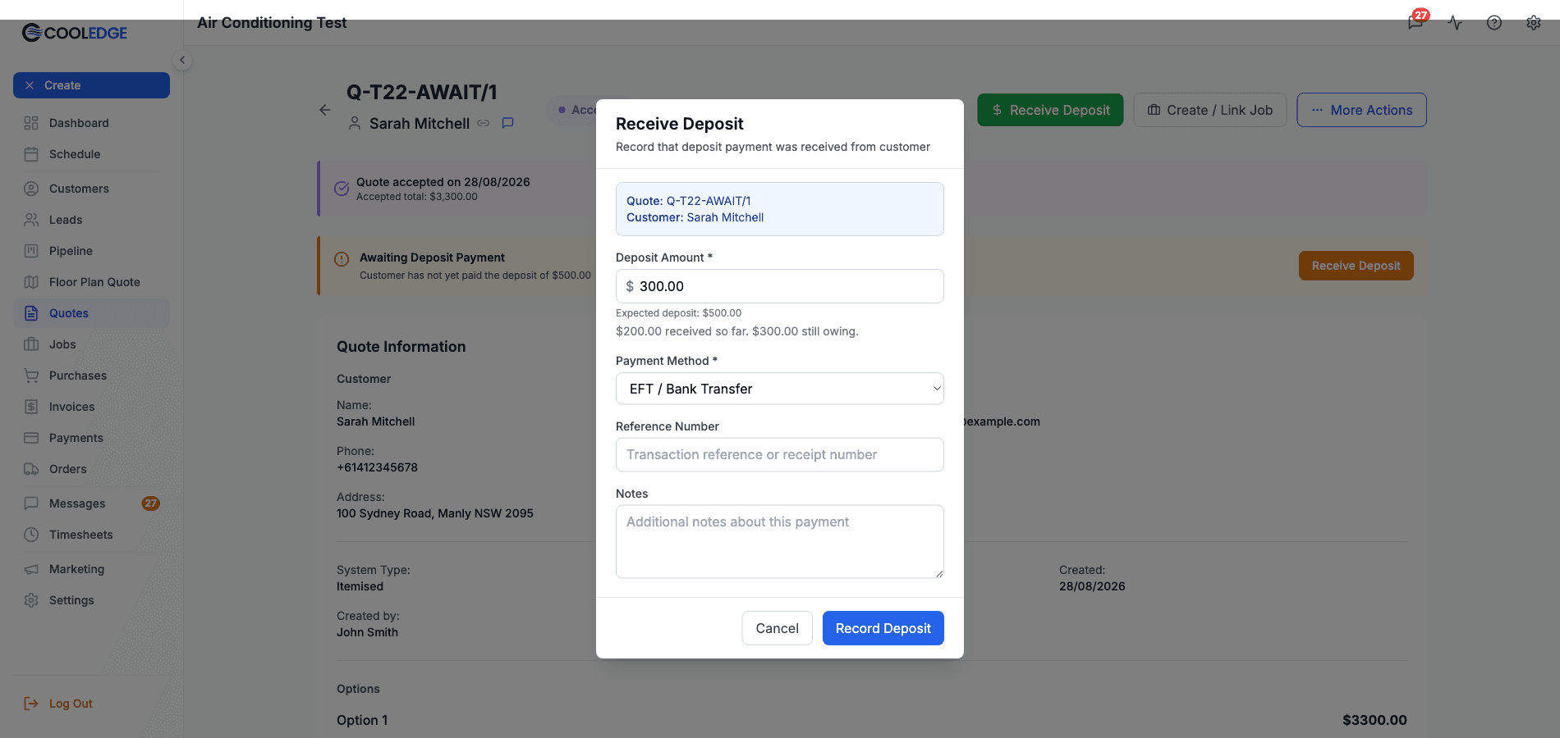Viewport: 1560px width, 738px height.
Task: Click the $3300.00 option total
Action: (x=1374, y=720)
